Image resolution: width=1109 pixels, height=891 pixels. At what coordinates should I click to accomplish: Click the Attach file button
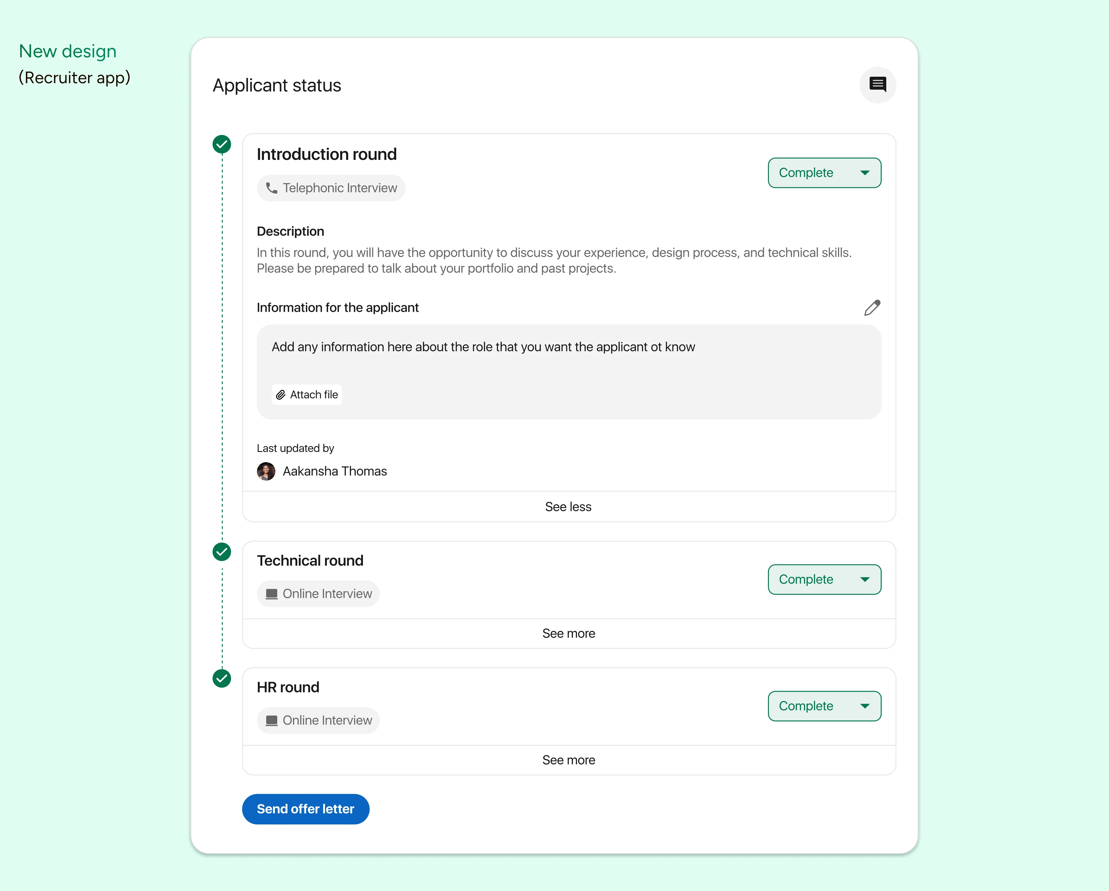pos(307,395)
